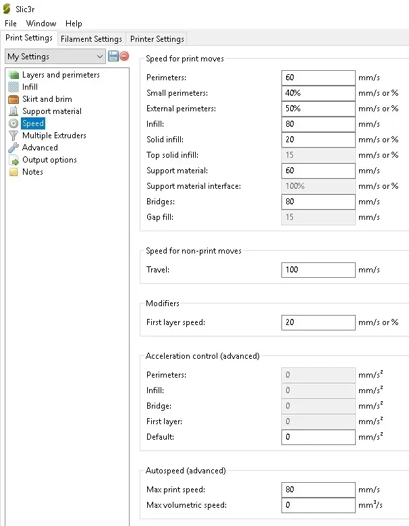409x526 pixels.
Task: Click the Slic3r leaf logo icon
Action: (7, 9)
